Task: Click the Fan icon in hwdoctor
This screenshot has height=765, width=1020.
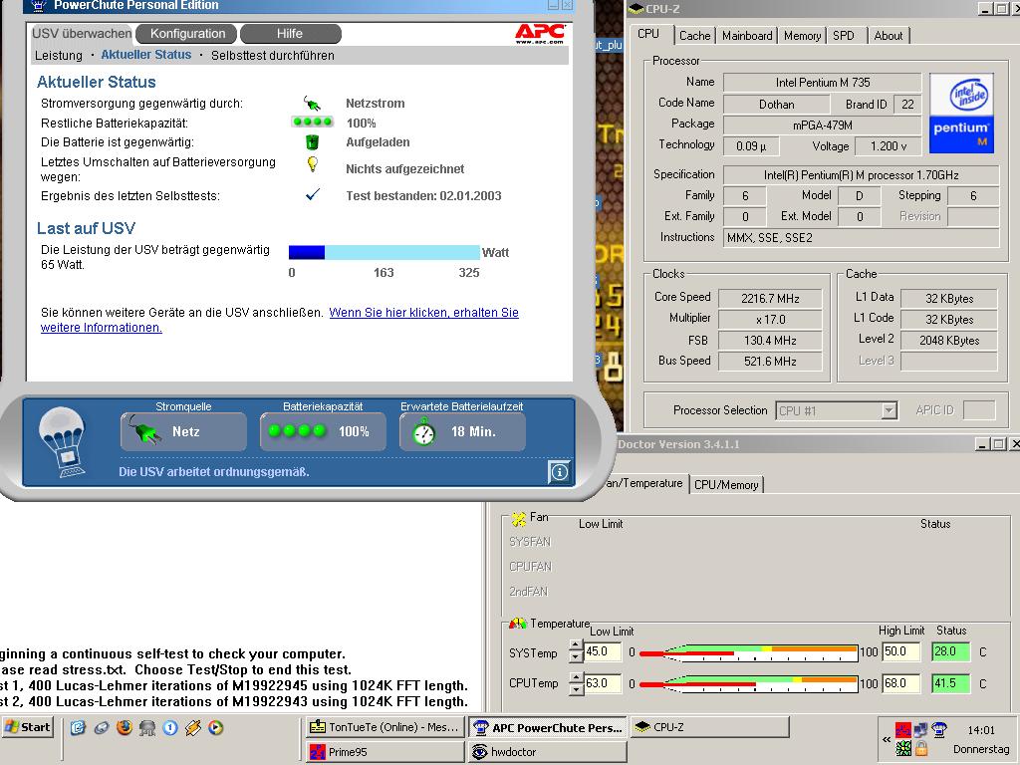Action: coord(518,518)
